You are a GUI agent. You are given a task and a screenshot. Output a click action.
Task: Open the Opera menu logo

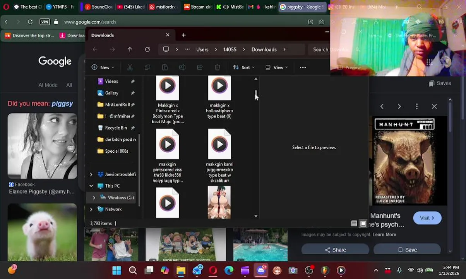tap(6, 7)
